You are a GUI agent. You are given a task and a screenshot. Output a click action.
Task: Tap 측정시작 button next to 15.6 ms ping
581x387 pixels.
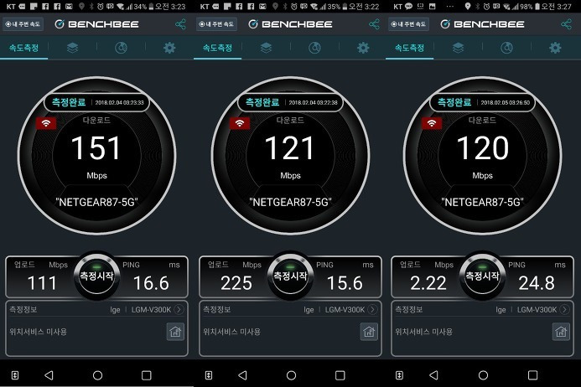[290, 276]
